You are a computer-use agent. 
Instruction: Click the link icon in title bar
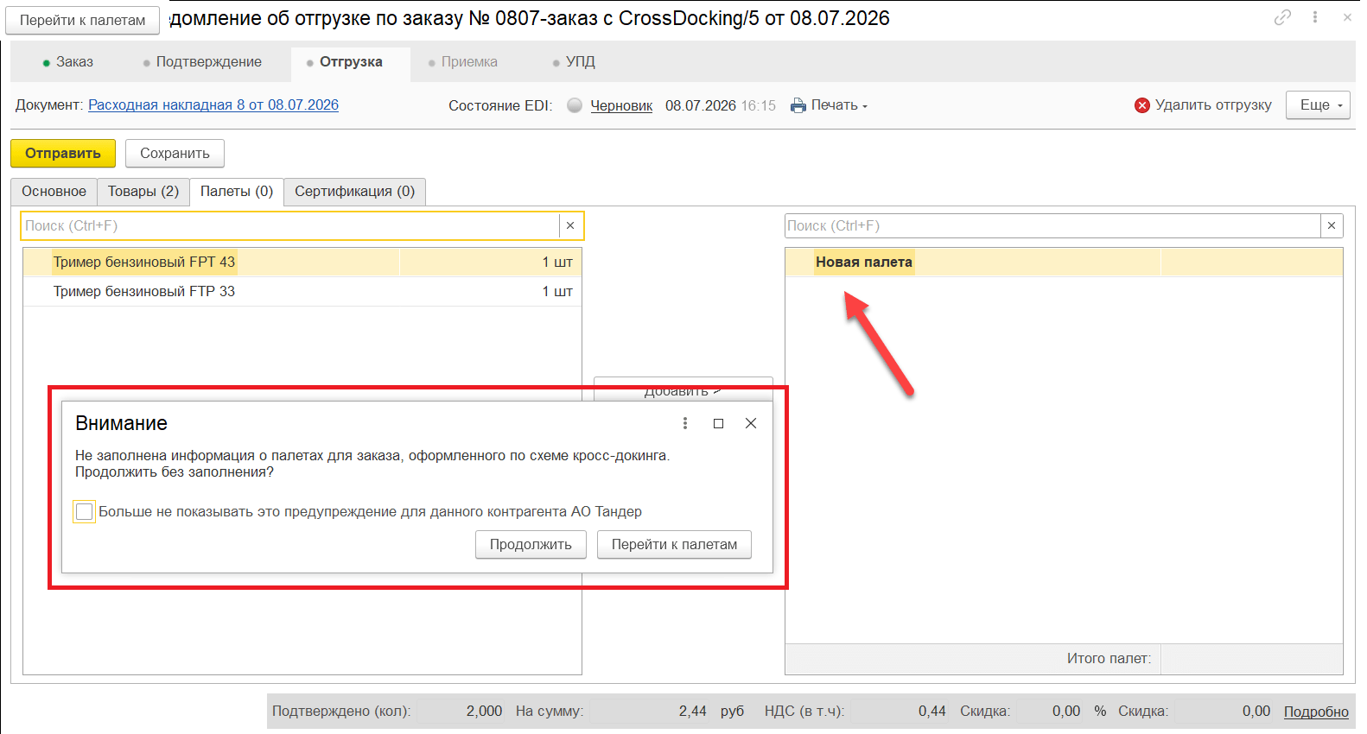click(1282, 17)
